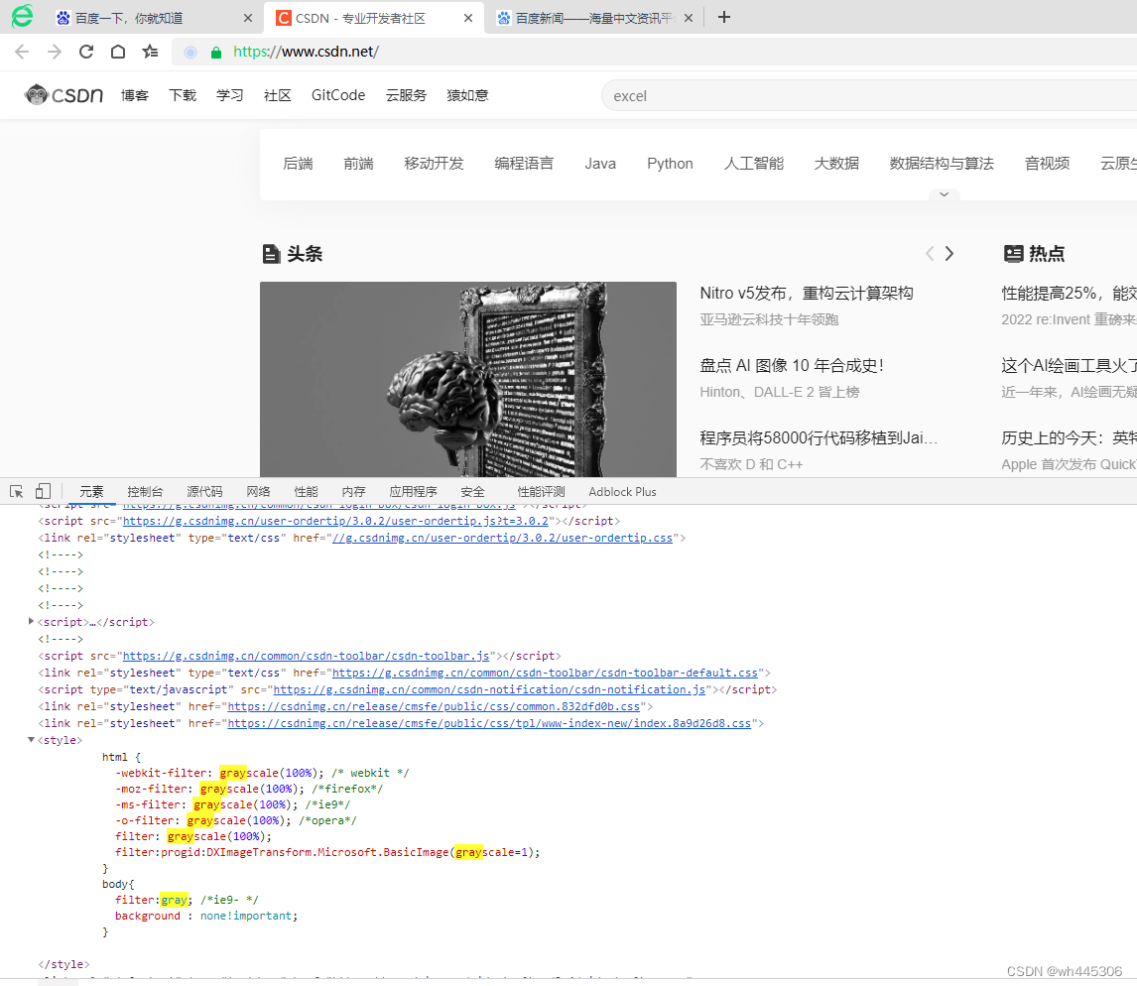Open the 应用程序 DevTools tab
Screen dimensions: 1137x986
(x=414, y=492)
